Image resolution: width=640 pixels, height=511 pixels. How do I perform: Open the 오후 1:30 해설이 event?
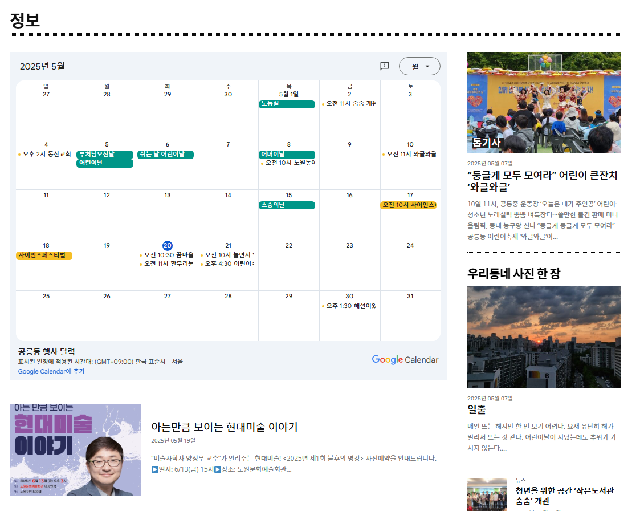349,306
